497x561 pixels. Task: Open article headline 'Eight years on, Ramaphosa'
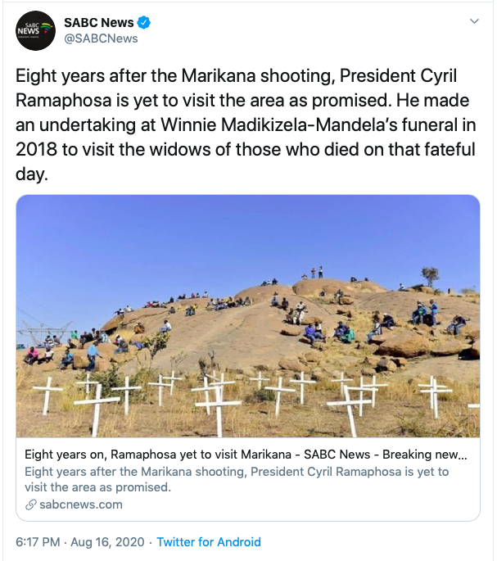(246, 455)
